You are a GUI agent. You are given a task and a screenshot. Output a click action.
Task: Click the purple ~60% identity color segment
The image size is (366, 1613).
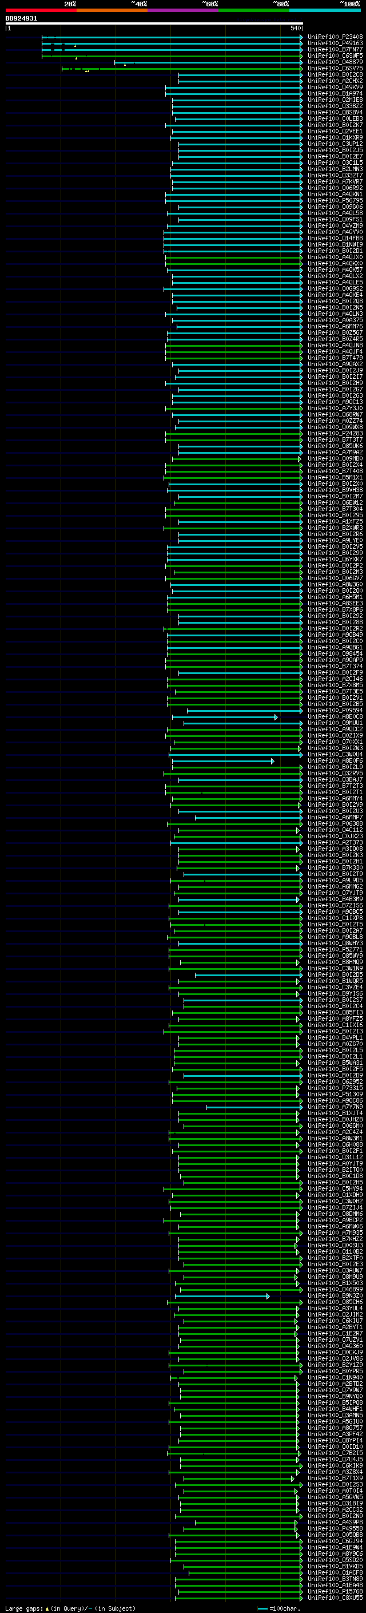pos(182,10)
